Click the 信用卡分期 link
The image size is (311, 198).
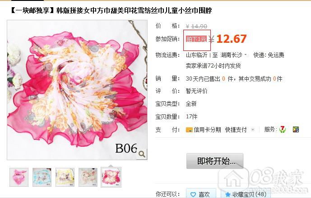point(207,130)
